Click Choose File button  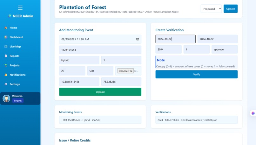tap(125, 71)
